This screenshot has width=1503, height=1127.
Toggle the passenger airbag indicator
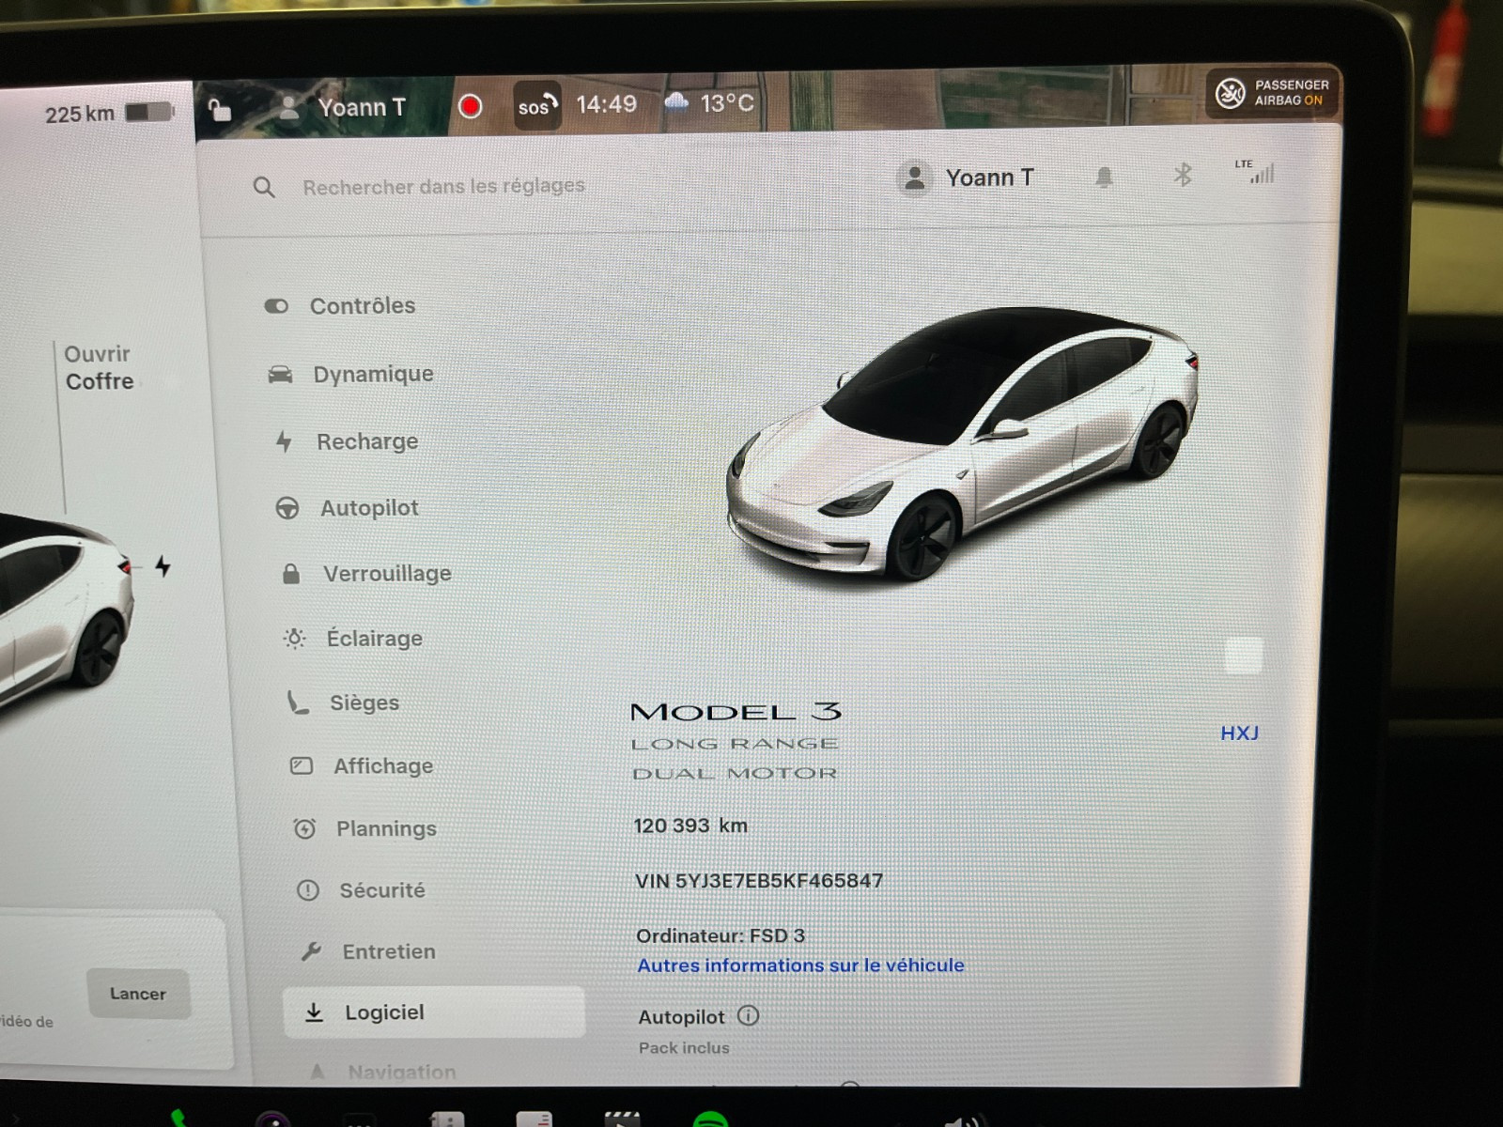click(x=1273, y=93)
